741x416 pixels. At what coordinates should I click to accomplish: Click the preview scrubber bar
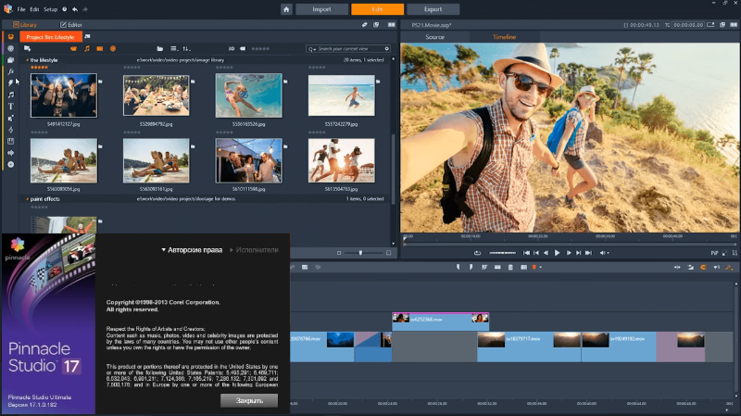point(570,244)
